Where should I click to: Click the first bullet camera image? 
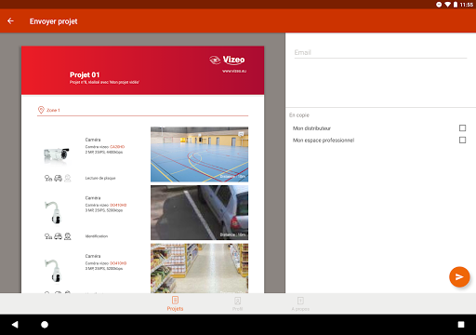tap(57, 154)
